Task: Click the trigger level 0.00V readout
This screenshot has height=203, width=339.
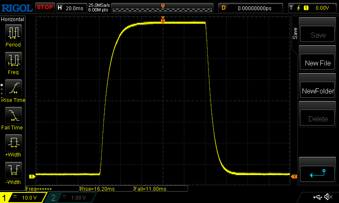Action: [x=322, y=8]
